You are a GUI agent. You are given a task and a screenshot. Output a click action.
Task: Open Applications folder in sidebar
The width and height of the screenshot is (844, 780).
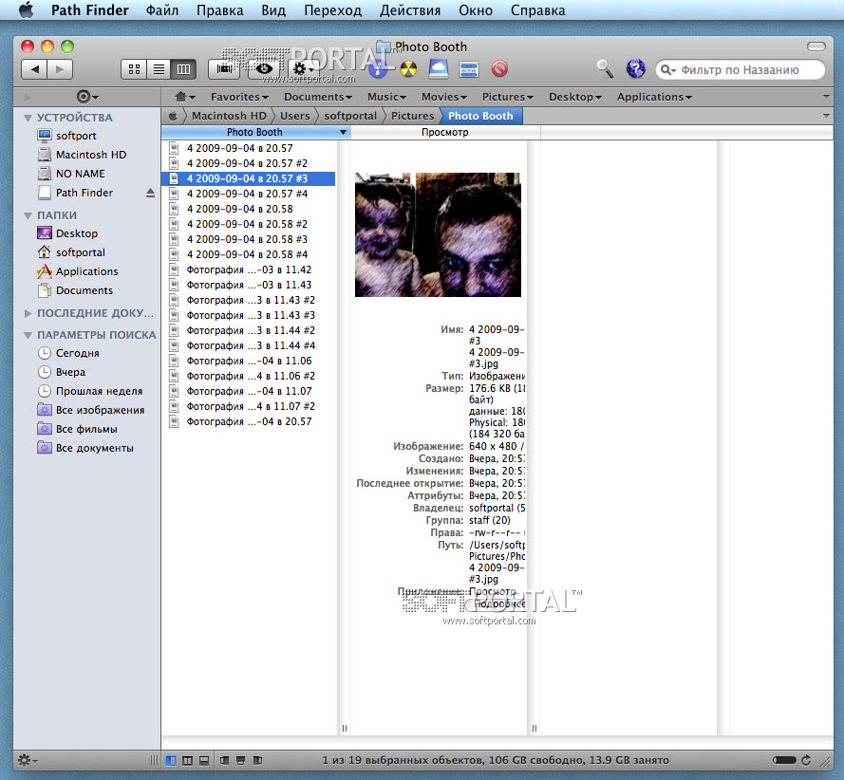pos(86,271)
